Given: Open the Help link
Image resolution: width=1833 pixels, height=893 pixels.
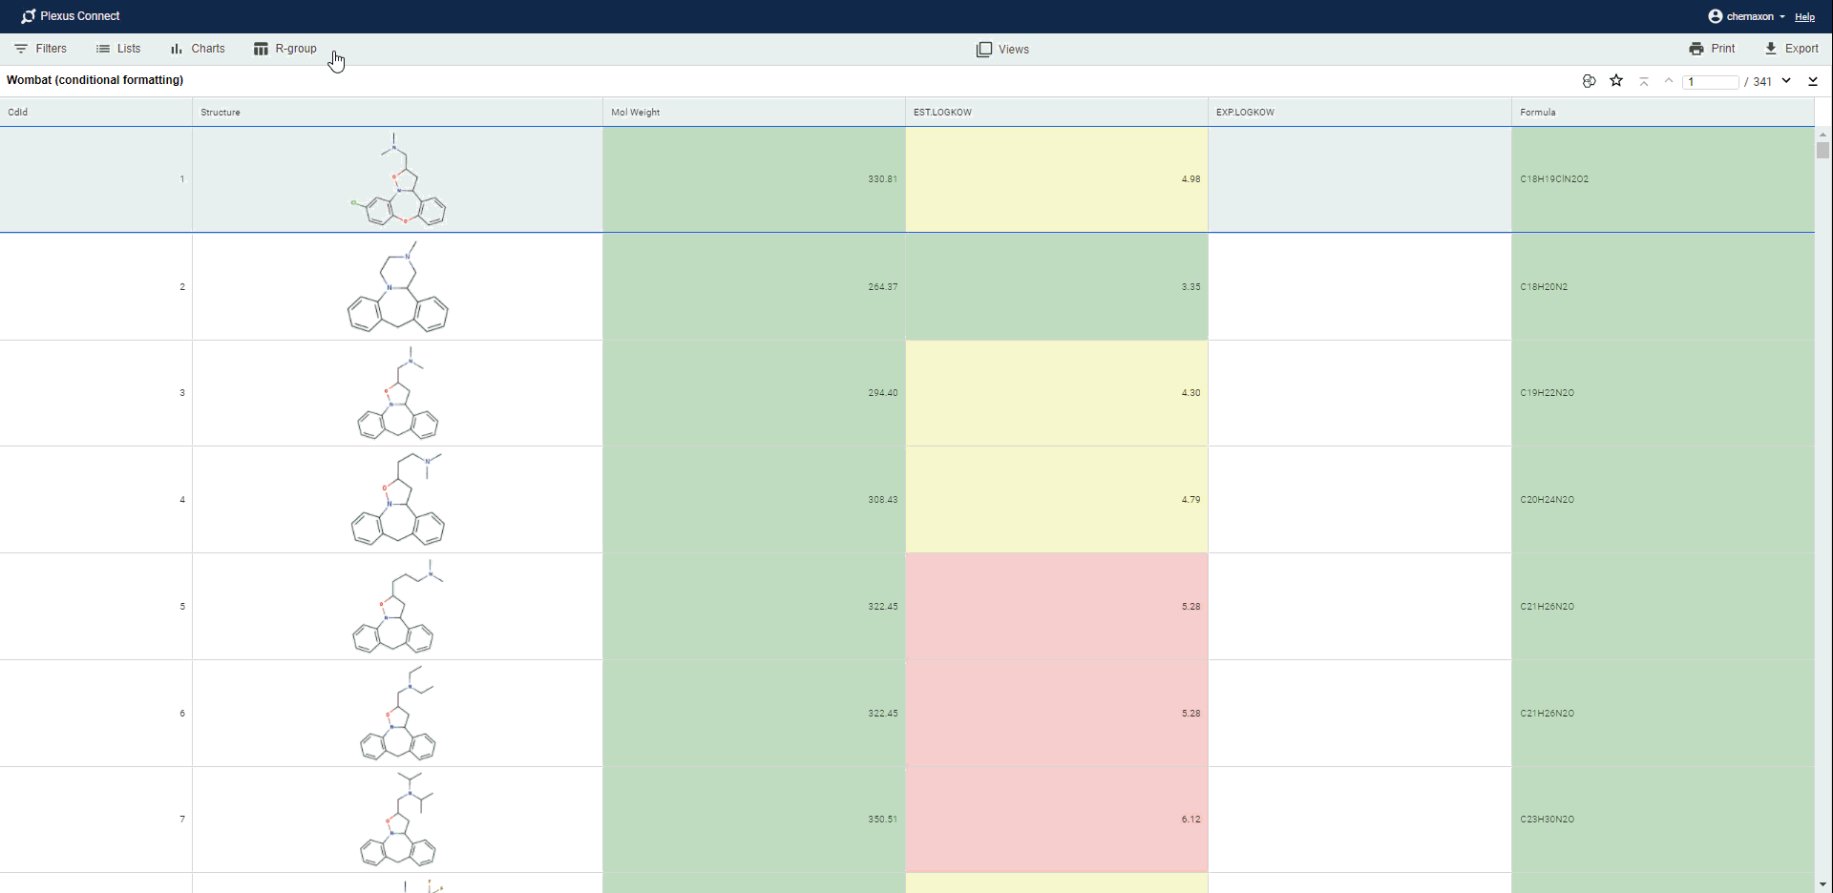Looking at the screenshot, I should tap(1804, 17).
